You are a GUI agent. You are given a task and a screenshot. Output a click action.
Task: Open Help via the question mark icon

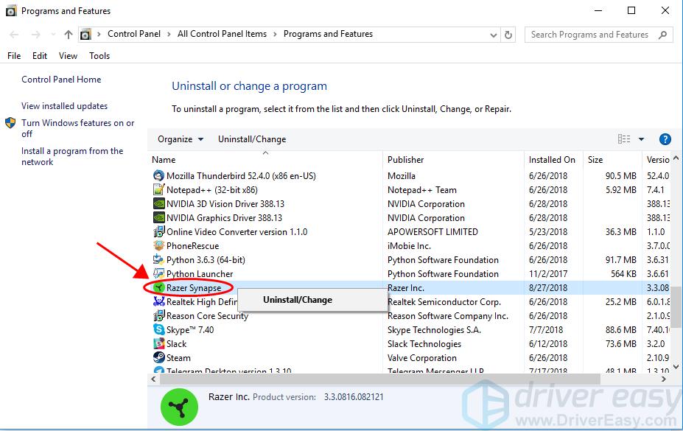click(x=664, y=139)
